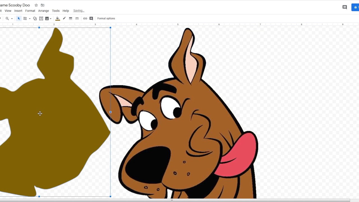Click the zoom magnifier tool

7,19
